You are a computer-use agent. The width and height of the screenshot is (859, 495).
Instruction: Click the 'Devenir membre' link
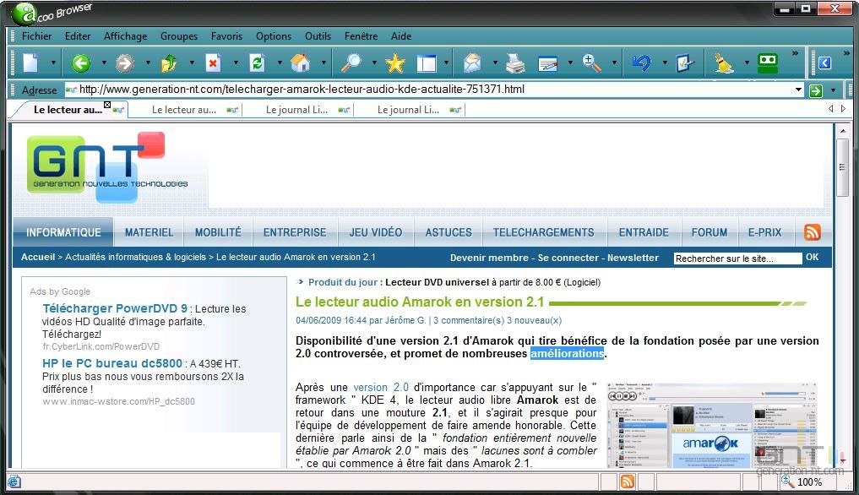pos(489,258)
